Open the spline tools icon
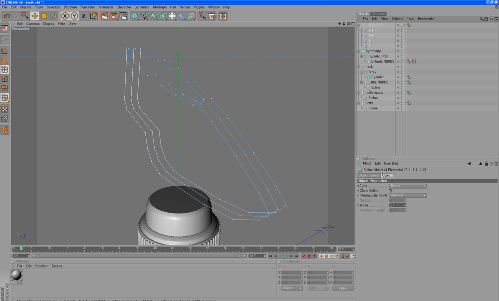The height and width of the screenshot is (301, 499). pos(144,16)
